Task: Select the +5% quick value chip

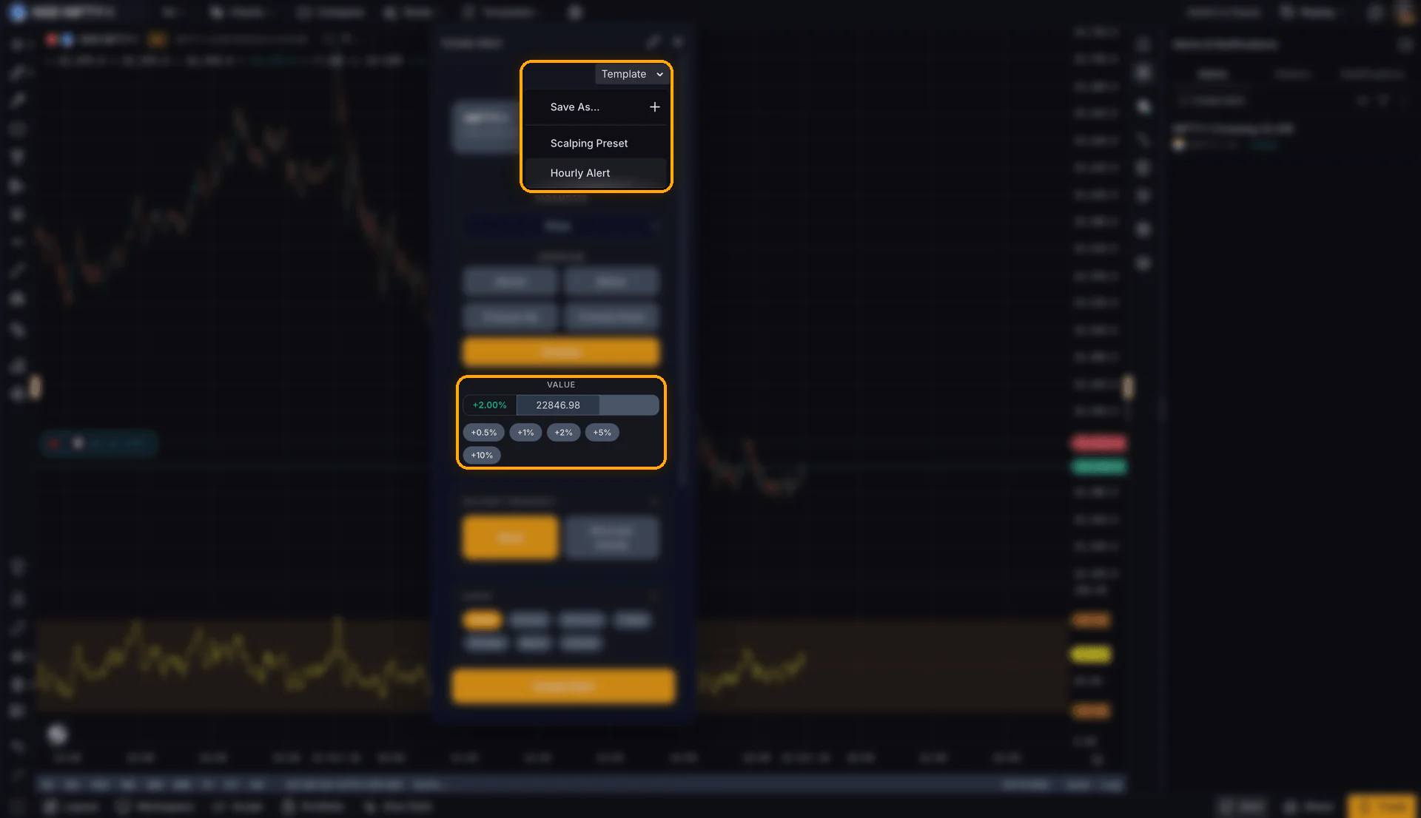Action: tap(602, 433)
